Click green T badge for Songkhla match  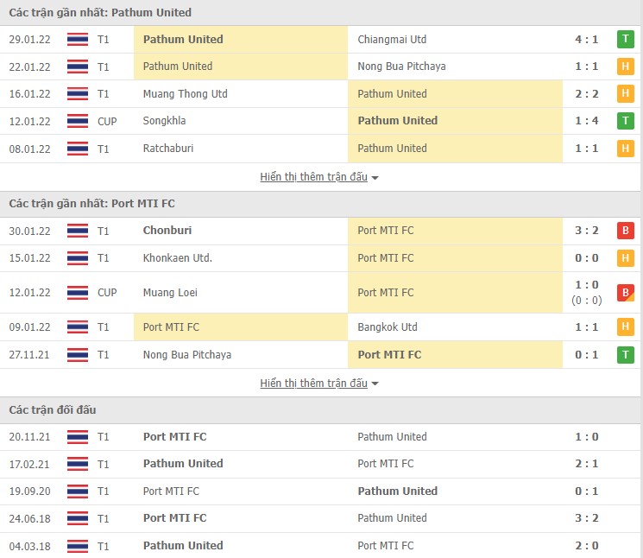625,121
